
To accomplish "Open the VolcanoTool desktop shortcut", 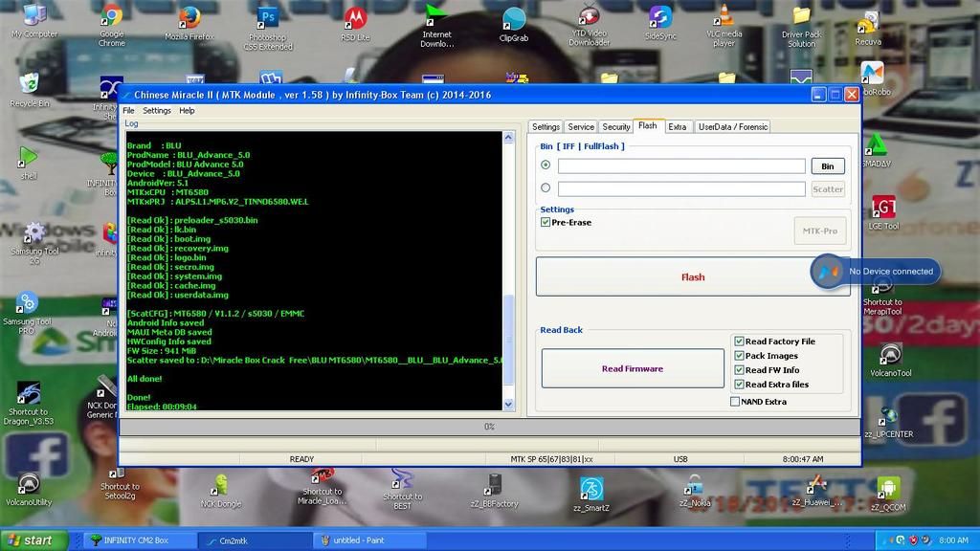I will [x=889, y=355].
